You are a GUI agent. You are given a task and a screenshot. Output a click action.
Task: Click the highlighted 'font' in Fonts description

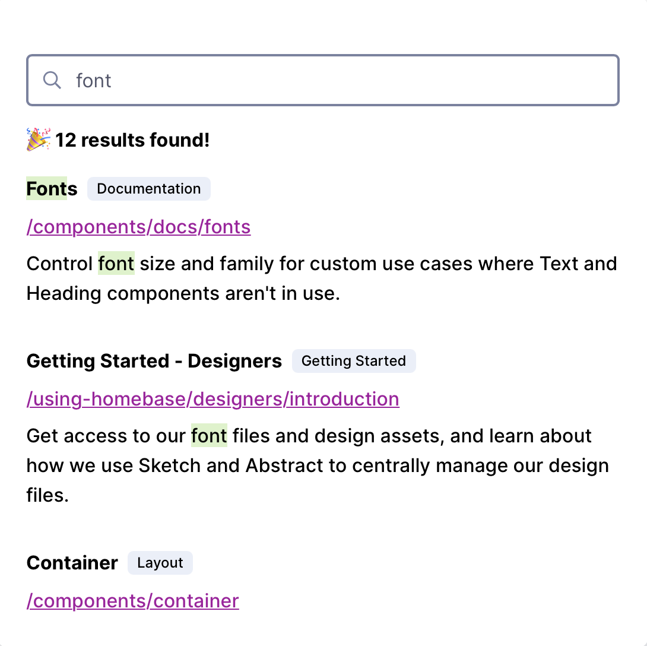tap(116, 264)
